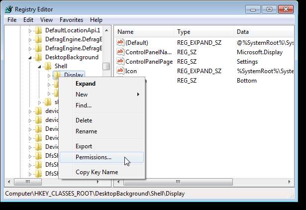Click the DefaultLocationApi.1 folder icon
The image size is (306, 210).
click(38, 30)
